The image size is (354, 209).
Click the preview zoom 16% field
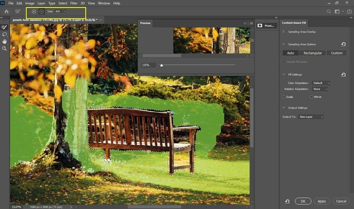coord(148,65)
